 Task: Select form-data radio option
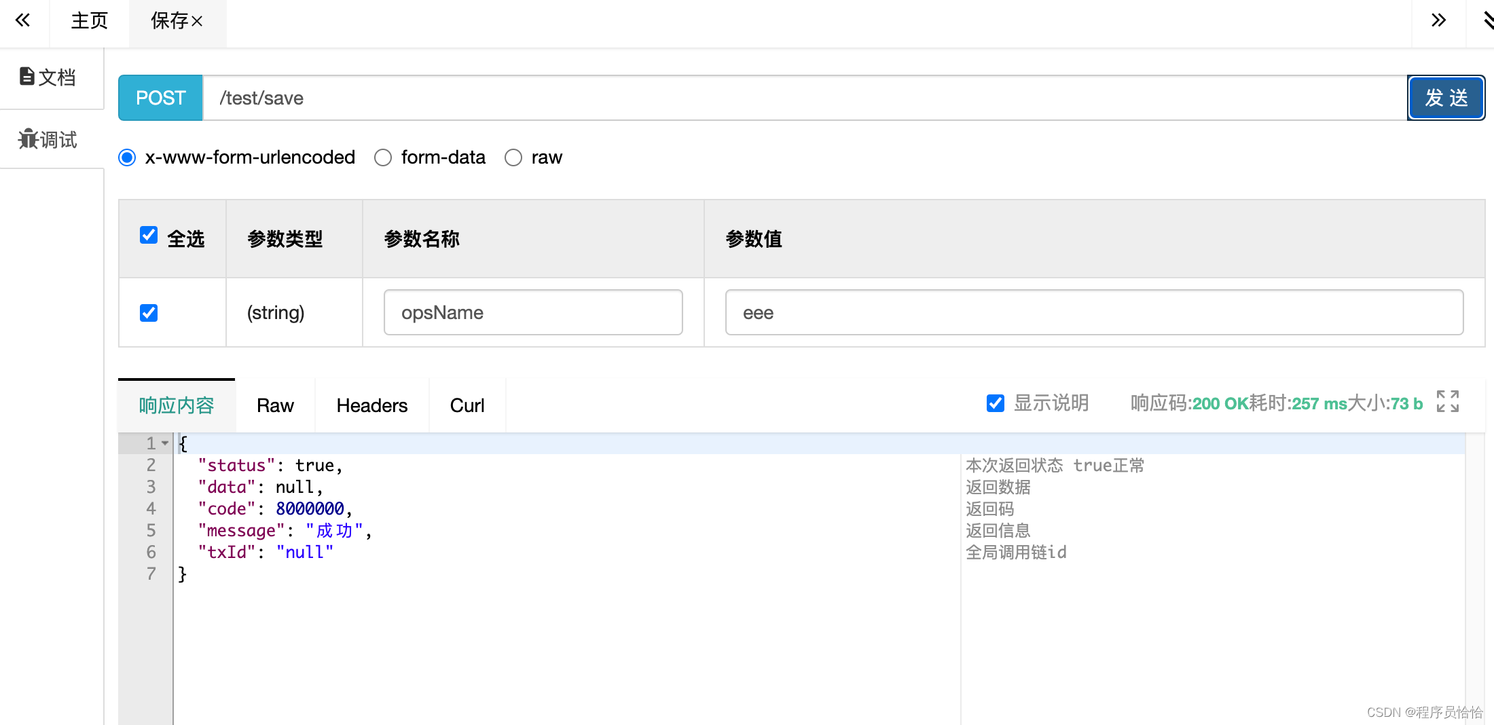point(383,157)
